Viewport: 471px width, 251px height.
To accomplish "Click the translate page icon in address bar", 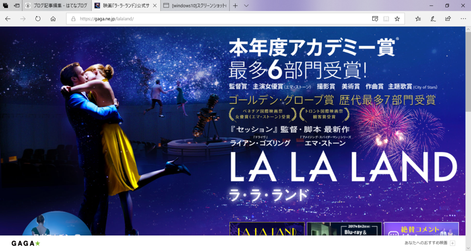I will 375,18.
